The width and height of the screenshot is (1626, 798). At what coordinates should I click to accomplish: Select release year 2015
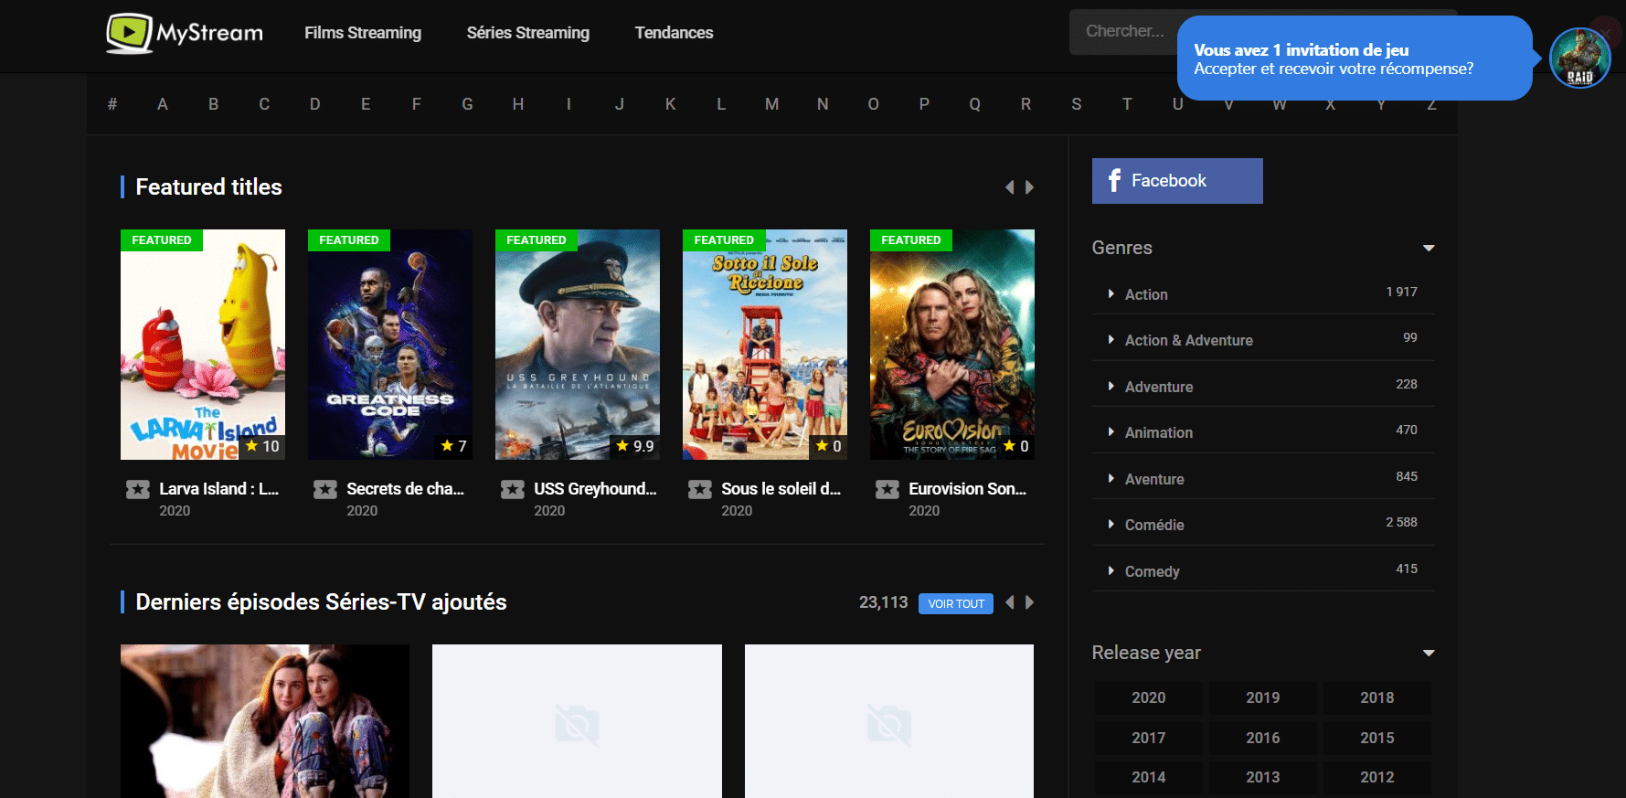pyautogui.click(x=1377, y=738)
